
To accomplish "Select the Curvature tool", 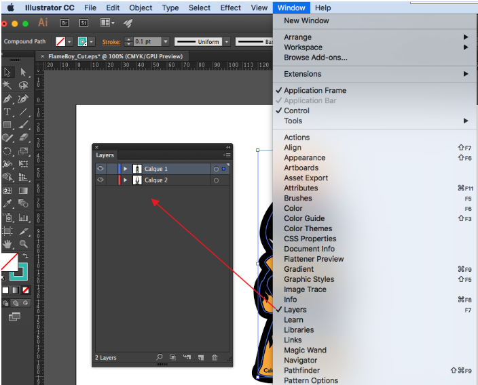I will tap(23, 98).
